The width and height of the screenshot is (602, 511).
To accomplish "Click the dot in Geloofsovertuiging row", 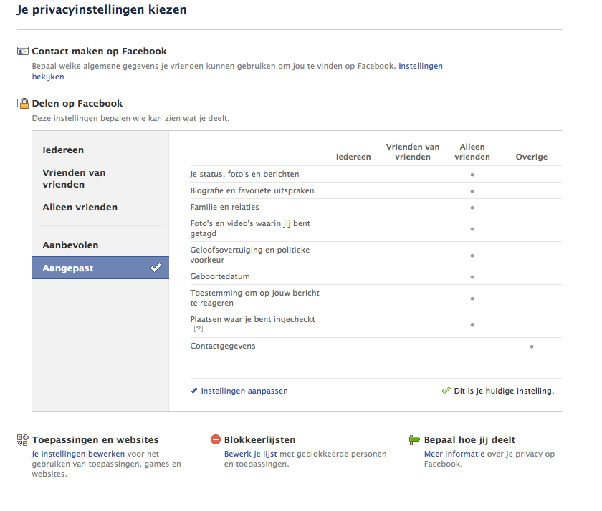I will coord(472,255).
